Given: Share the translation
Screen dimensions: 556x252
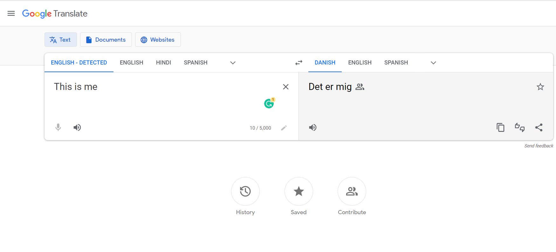Looking at the screenshot, I should click(x=539, y=127).
